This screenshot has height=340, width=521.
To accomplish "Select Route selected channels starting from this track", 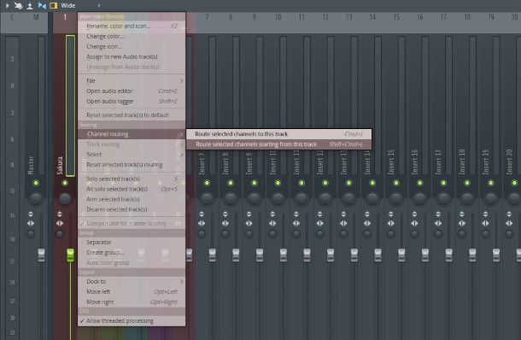I will coord(278,144).
